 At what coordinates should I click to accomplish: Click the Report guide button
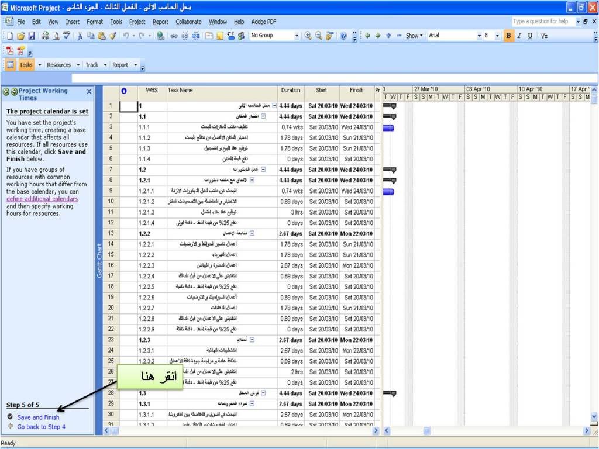click(x=121, y=65)
